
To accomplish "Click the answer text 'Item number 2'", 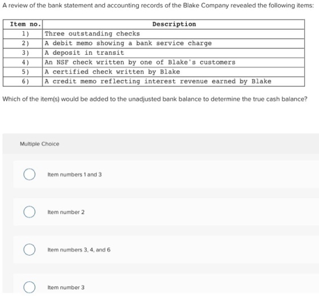I will tap(66, 212).
